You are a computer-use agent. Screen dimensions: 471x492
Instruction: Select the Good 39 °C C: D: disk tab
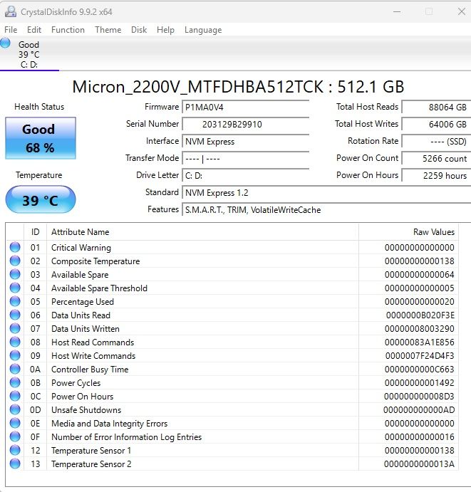29,54
